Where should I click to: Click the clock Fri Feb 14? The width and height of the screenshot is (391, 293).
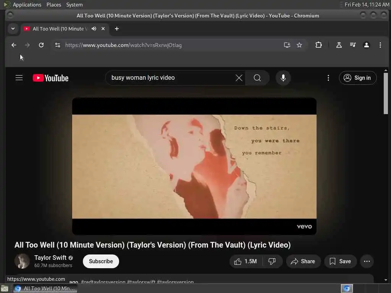pos(367,5)
